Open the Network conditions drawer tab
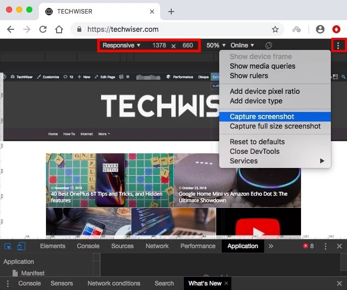The height and width of the screenshot is (290, 347). (114, 283)
